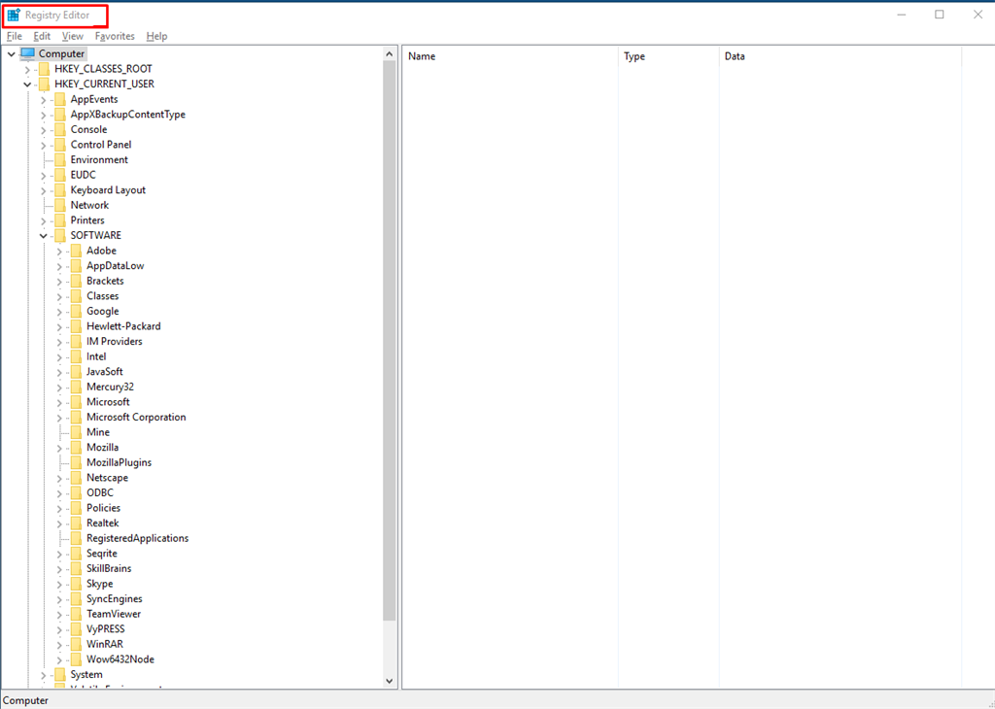Viewport: 995px width, 709px height.
Task: Click the Skype folder icon
Action: (76, 584)
